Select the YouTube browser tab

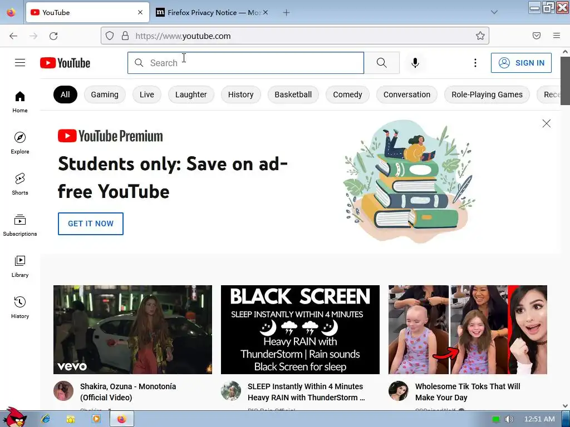pos(87,12)
